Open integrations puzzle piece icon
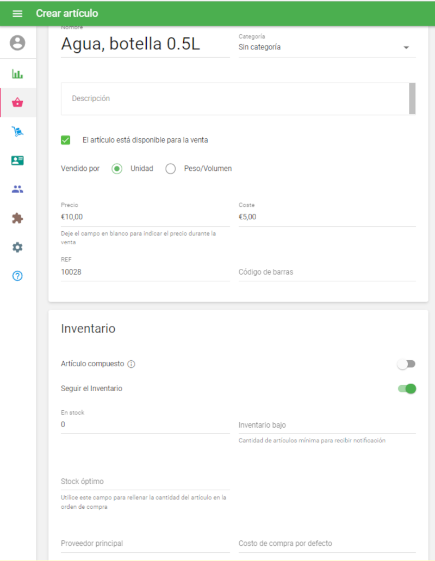The width and height of the screenshot is (435, 561). pos(17,218)
